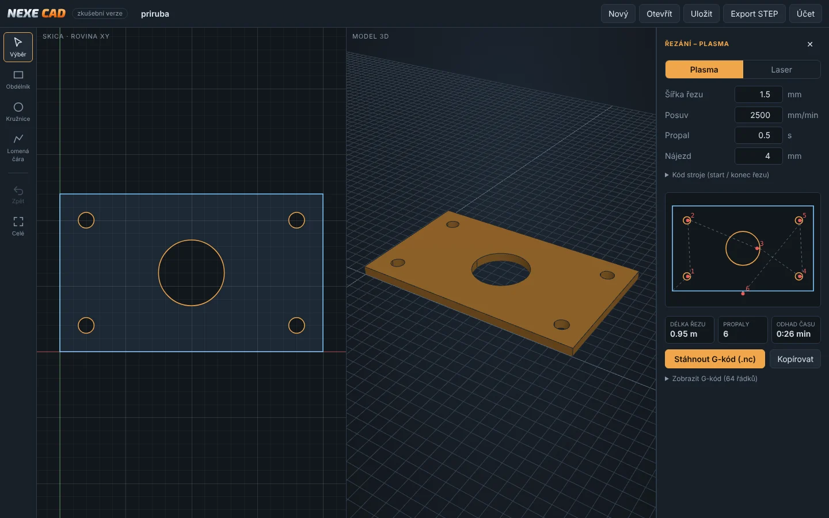Select the Nájezd lead-in field
Viewport: 829px width, 518px height.
[759, 156]
